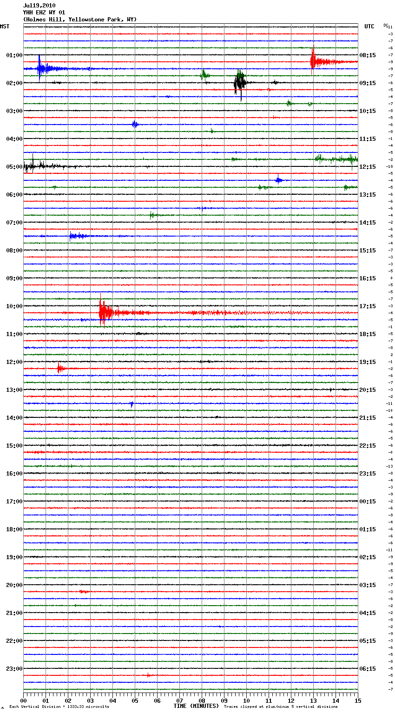Image resolution: width=395 pixels, height=713 pixels.
Task: Click the '21:00' MST time label
Action: click(x=14, y=613)
